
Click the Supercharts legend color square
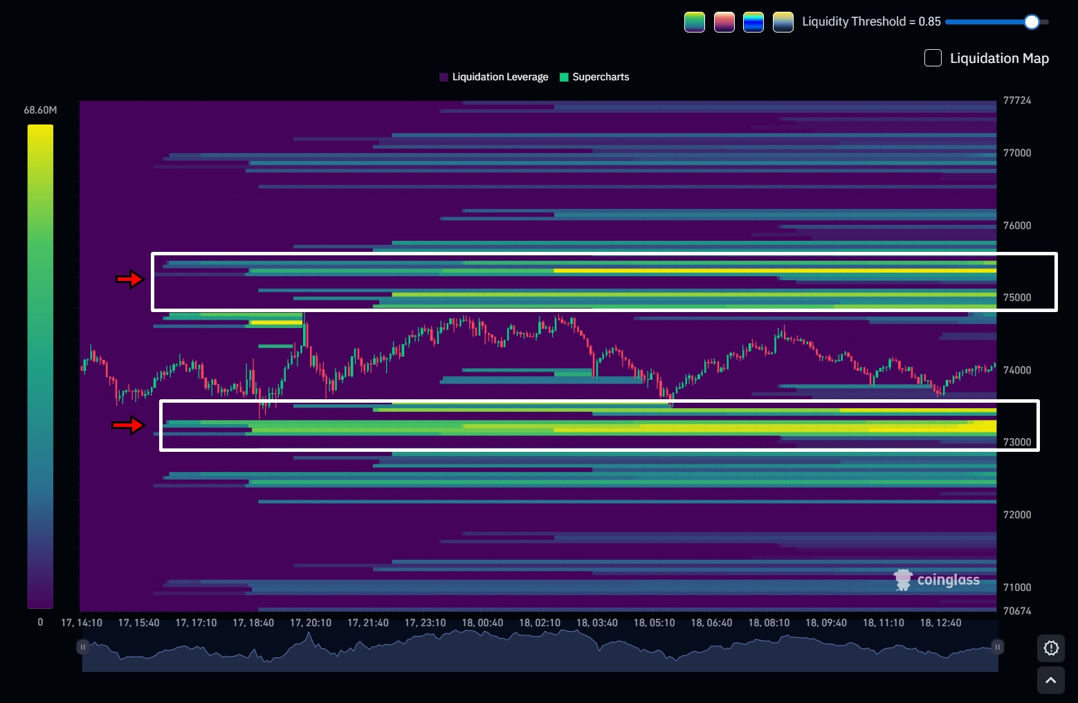[x=564, y=77]
